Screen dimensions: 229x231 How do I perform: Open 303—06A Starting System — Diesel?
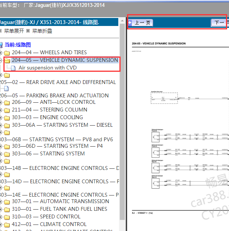point(62,125)
